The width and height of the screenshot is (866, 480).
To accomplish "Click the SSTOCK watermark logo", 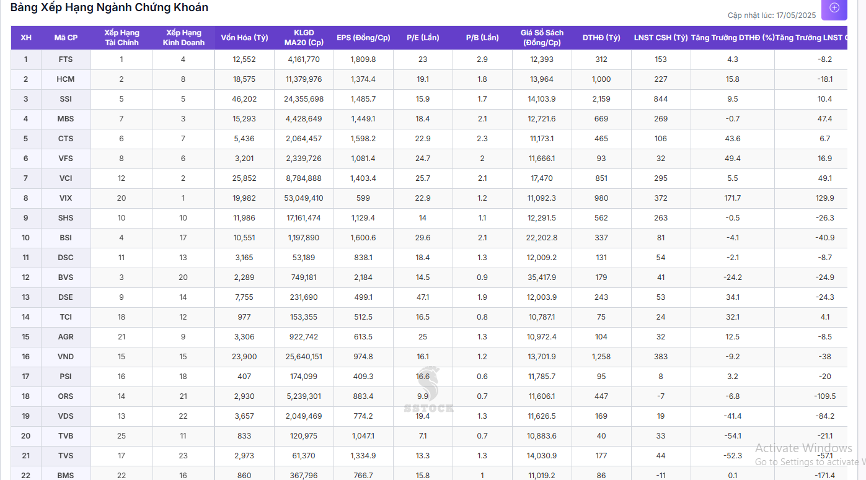I will (429, 390).
